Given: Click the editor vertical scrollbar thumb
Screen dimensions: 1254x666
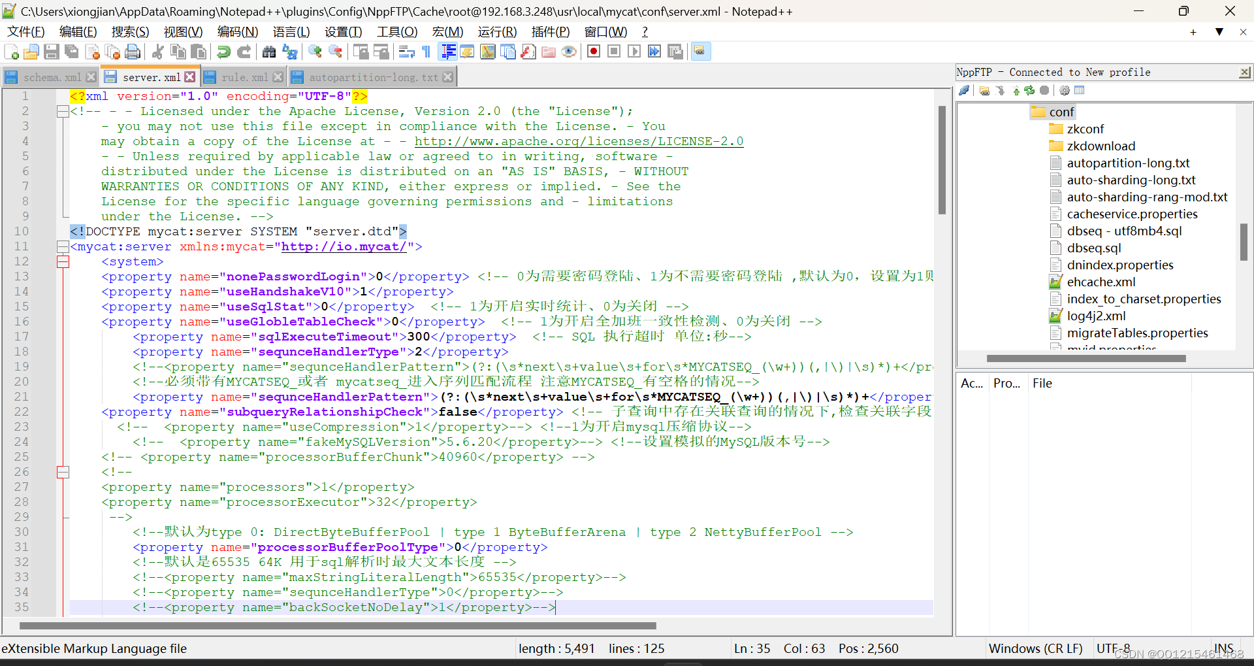Looking at the screenshot, I should pos(942,160).
